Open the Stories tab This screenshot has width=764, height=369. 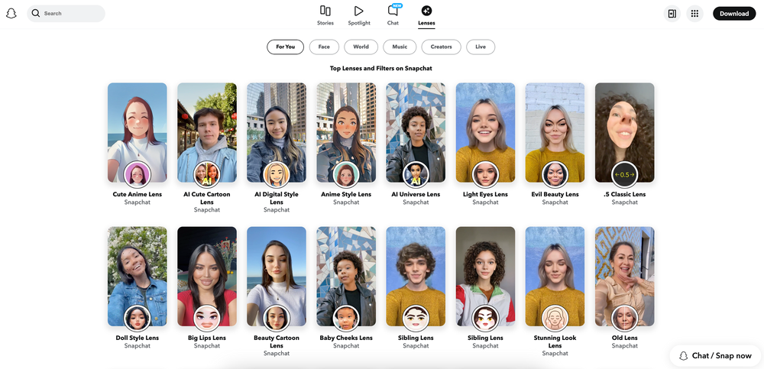tap(325, 15)
